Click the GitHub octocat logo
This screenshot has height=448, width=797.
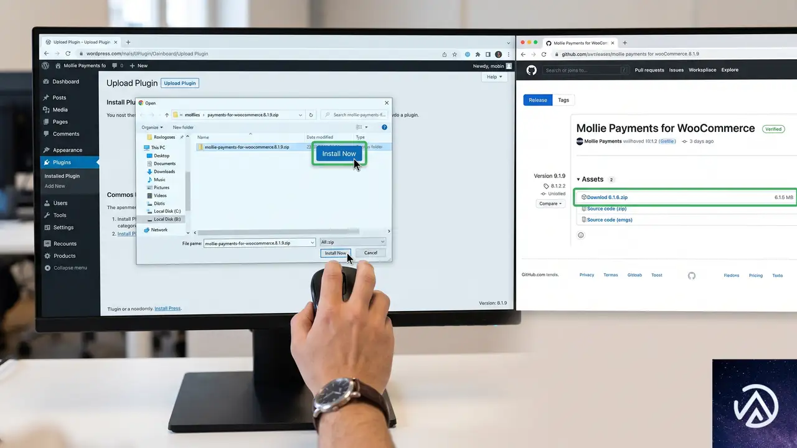[531, 70]
